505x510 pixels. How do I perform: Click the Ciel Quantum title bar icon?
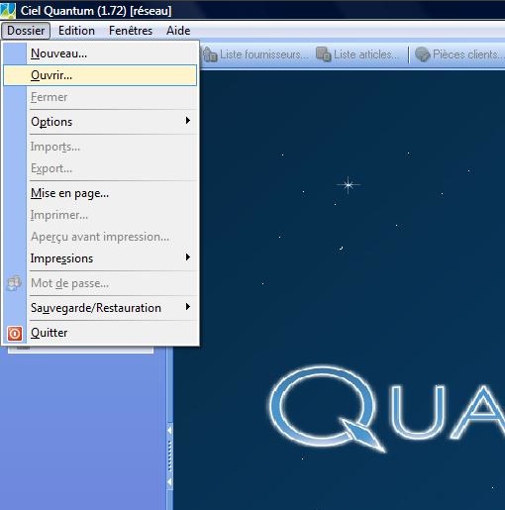tap(8, 11)
